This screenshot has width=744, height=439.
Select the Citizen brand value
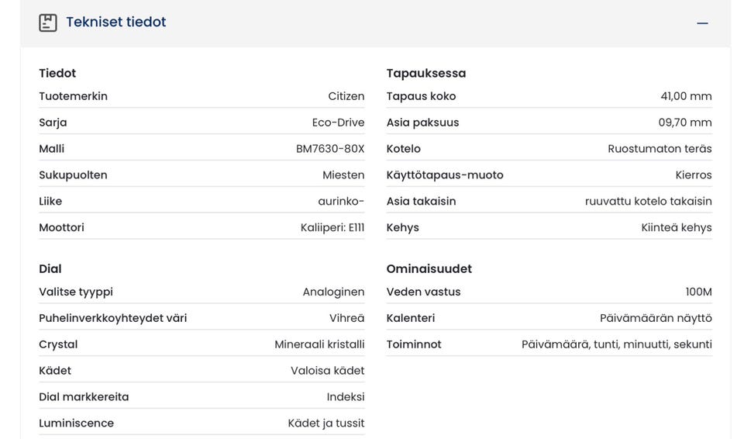tap(346, 97)
